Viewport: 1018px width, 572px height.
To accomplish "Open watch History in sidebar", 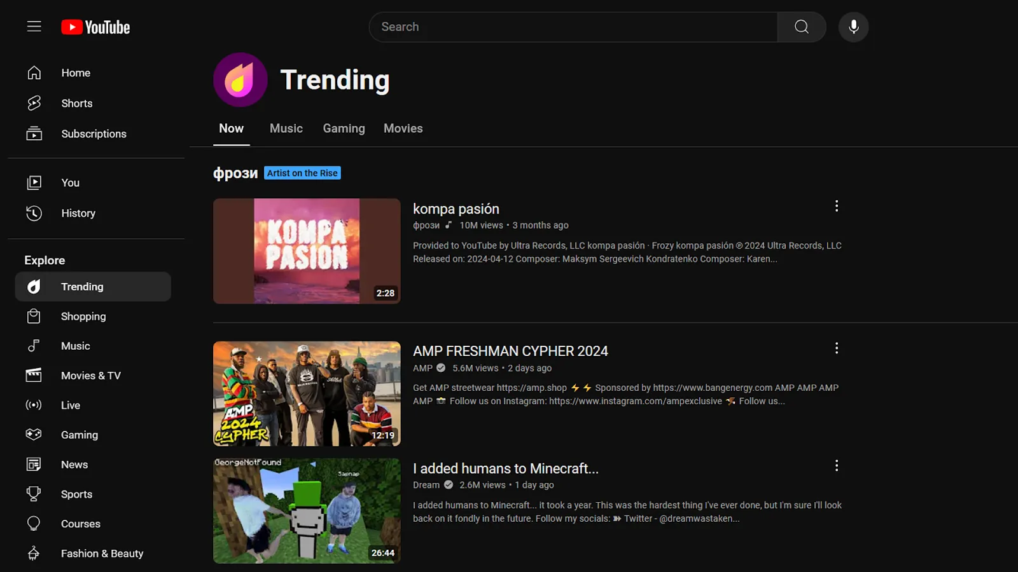I will point(78,213).
